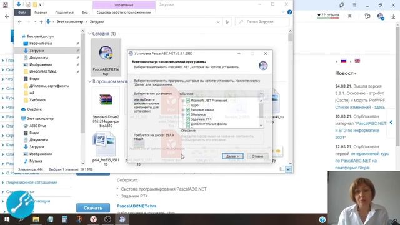This screenshot has width=400, height=225.
Task: Open Explorer help question mark icon
Action: pos(289,12)
